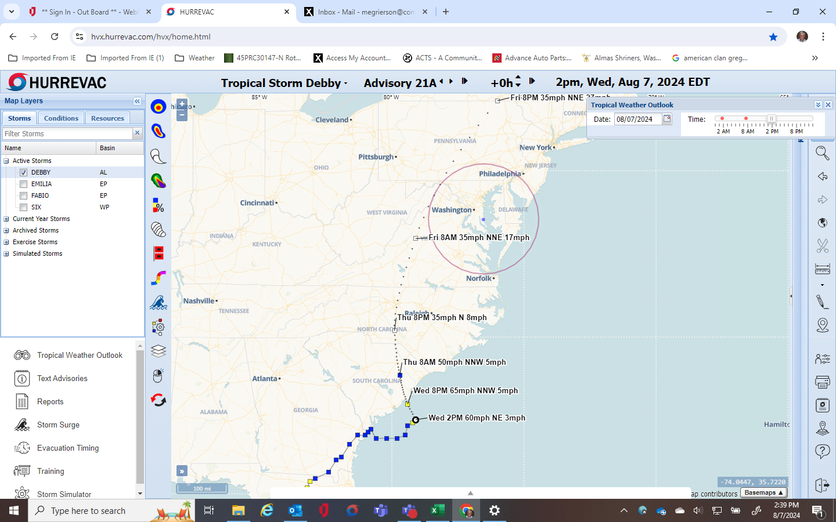Expand Exercise Storms node

[x=6, y=242]
